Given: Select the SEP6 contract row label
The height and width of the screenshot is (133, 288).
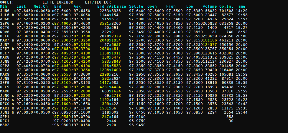Looking at the screenshot, I should (x=5, y=24).
